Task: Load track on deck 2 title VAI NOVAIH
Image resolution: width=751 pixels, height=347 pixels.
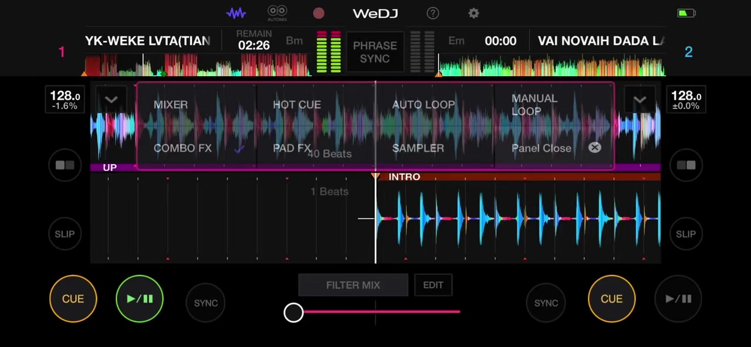Action: coord(601,40)
